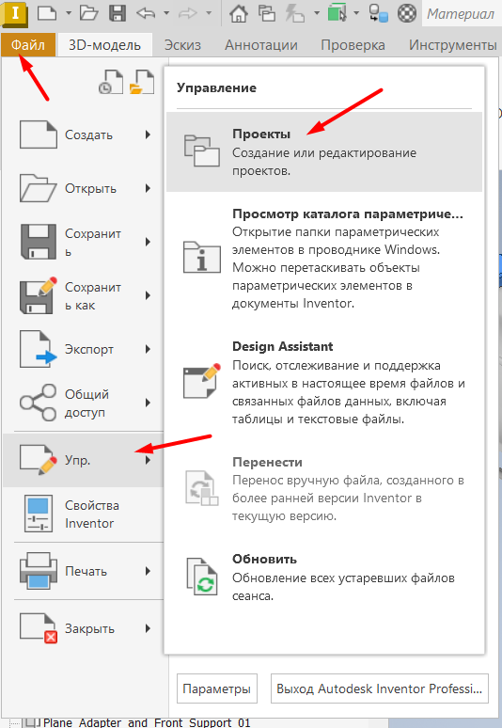Open the Открыть menu entry
502x728 pixels.
(84, 188)
